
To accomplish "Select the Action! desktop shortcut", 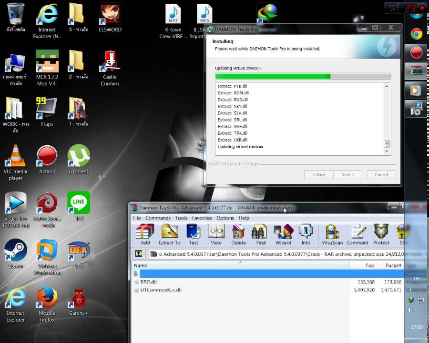I will 47,160.
